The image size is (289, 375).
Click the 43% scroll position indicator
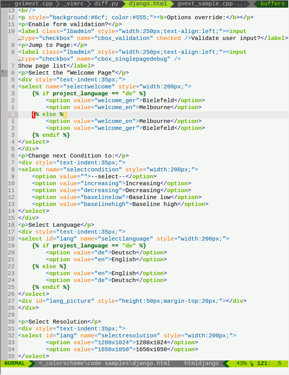(241, 363)
